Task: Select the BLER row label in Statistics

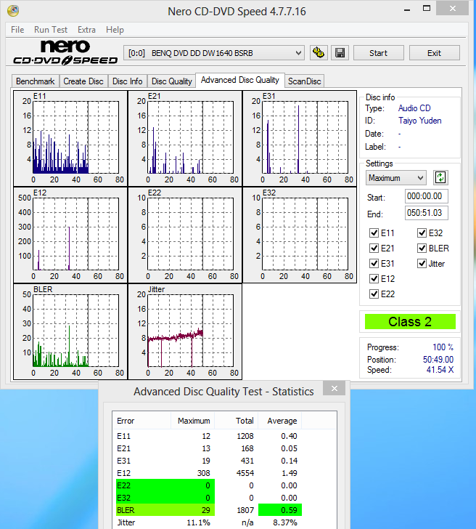Action: point(126,510)
